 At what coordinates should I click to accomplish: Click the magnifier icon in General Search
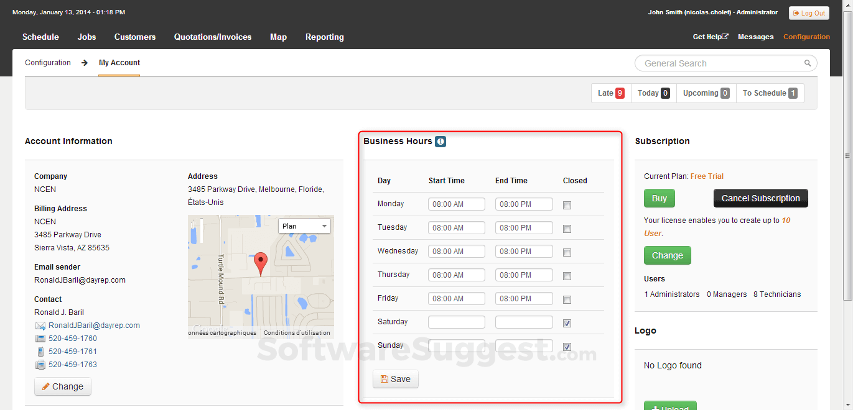click(807, 63)
